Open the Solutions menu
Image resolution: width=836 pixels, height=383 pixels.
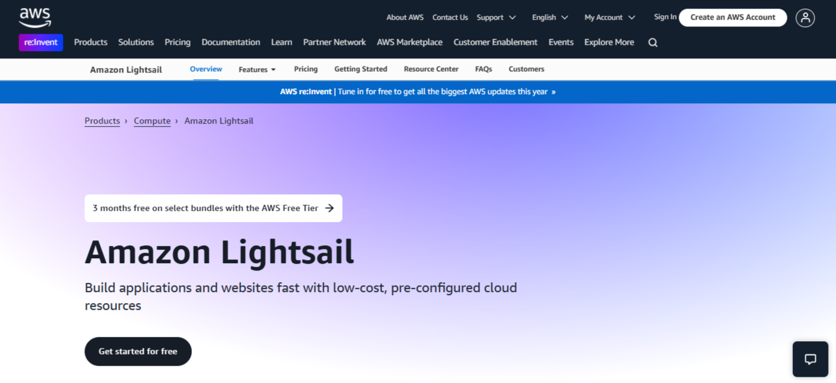(136, 42)
